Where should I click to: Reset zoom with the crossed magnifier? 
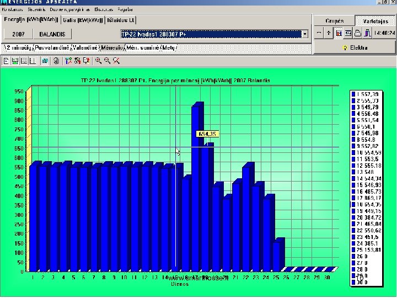(x=116, y=61)
